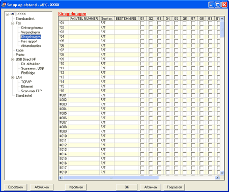Click the Afbreken button
Screen dimensions: 229x192
pyautogui.click(x=151, y=187)
